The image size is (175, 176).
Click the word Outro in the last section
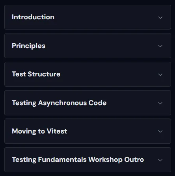click(x=134, y=159)
